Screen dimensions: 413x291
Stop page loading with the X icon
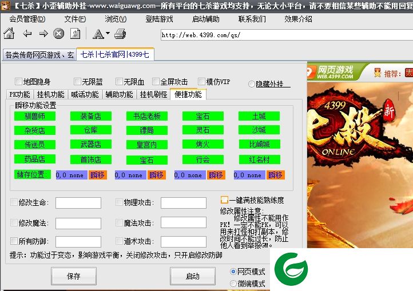pyautogui.click(x=58, y=34)
